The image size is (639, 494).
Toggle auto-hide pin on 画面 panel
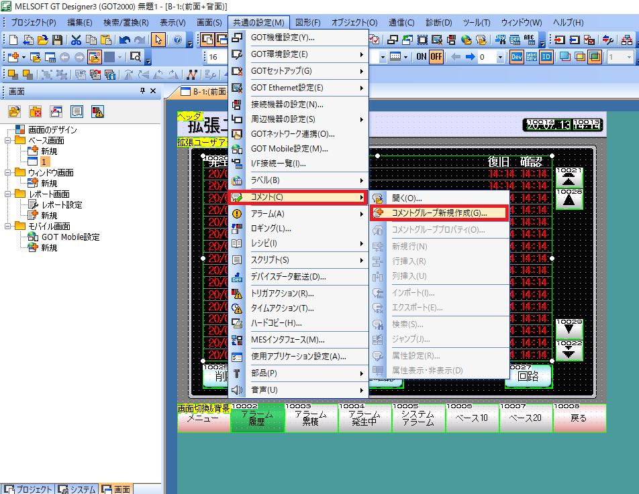[x=142, y=91]
